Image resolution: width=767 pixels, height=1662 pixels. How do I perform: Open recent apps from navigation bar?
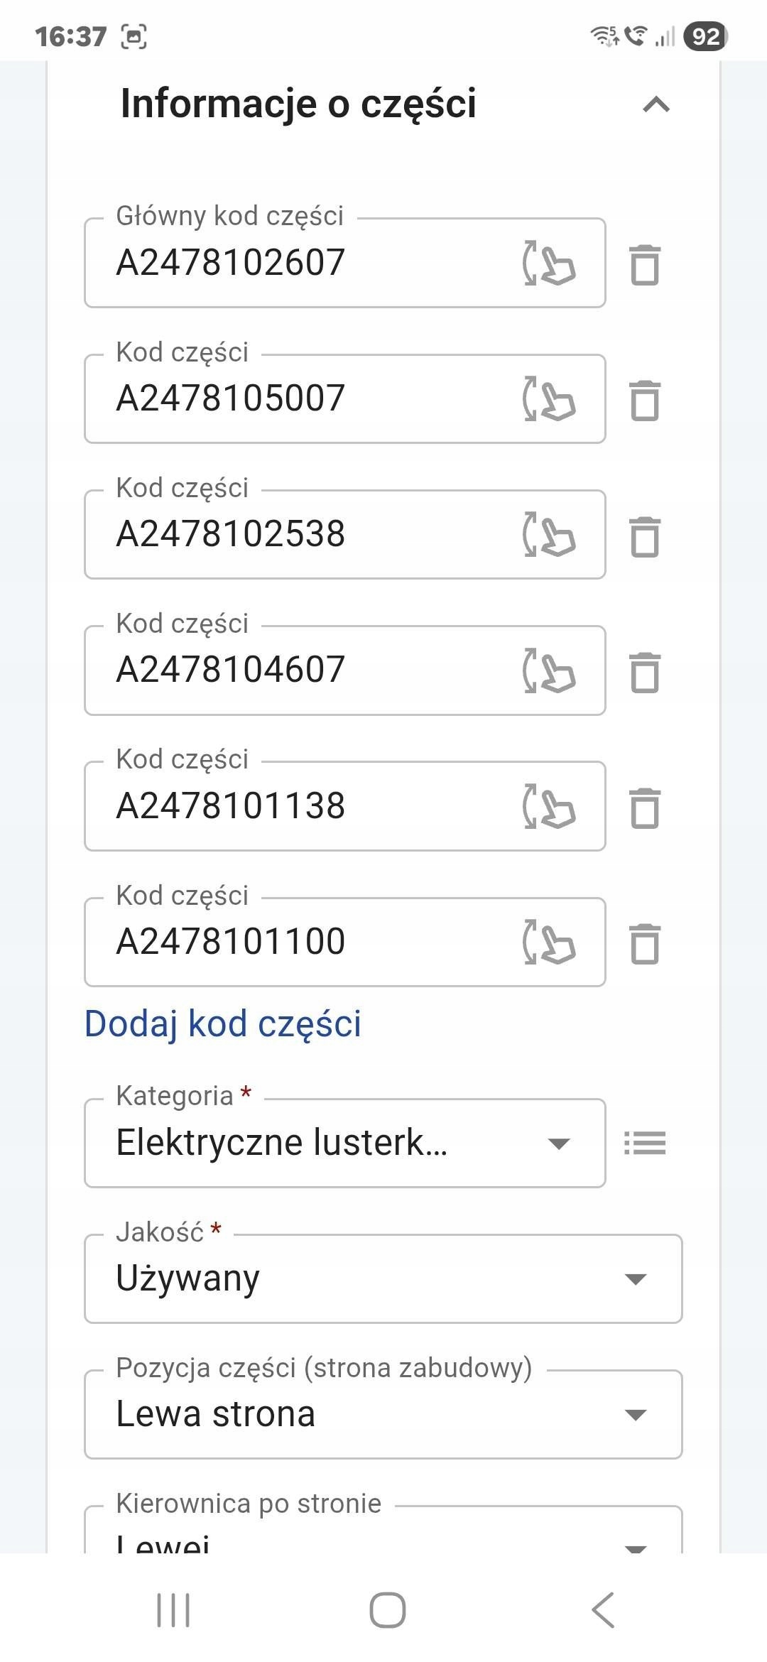coord(173,1609)
